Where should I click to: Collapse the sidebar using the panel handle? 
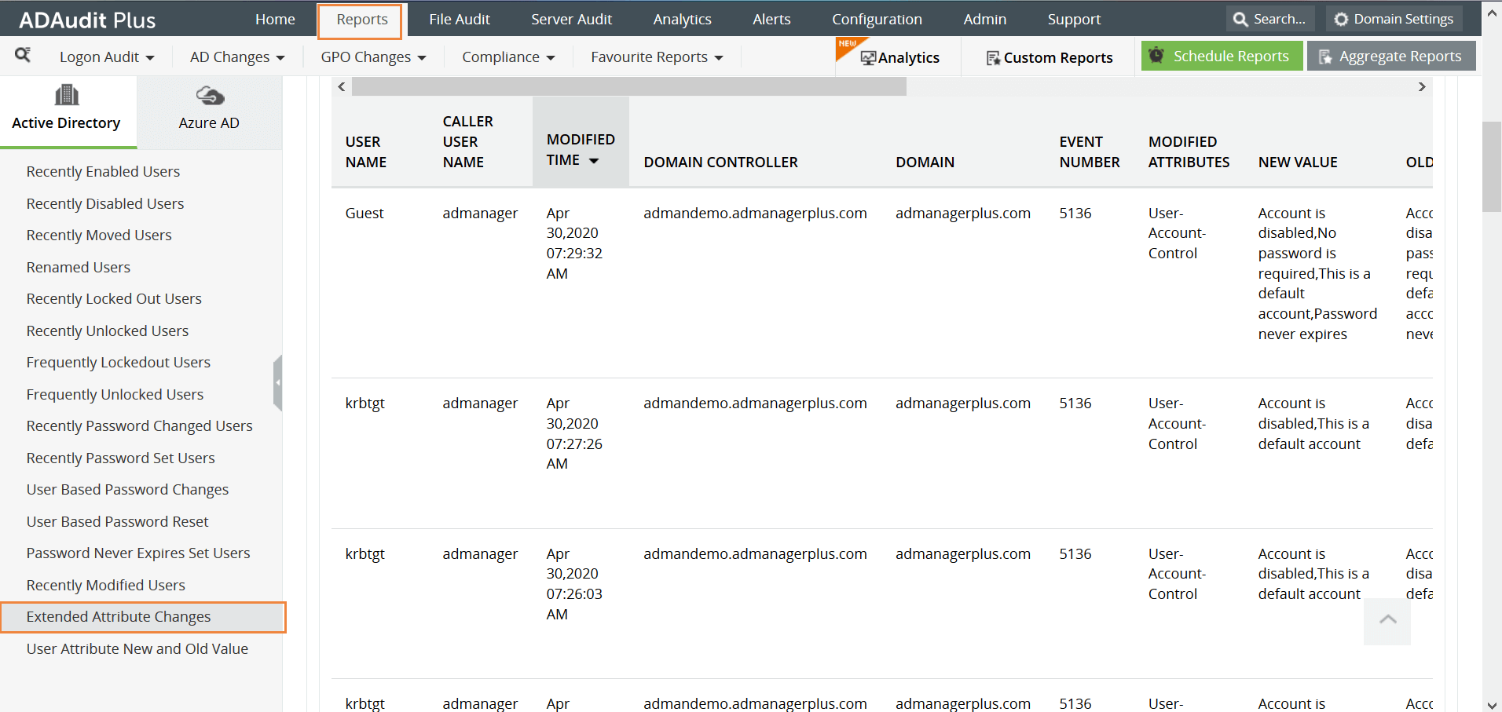coord(277,382)
